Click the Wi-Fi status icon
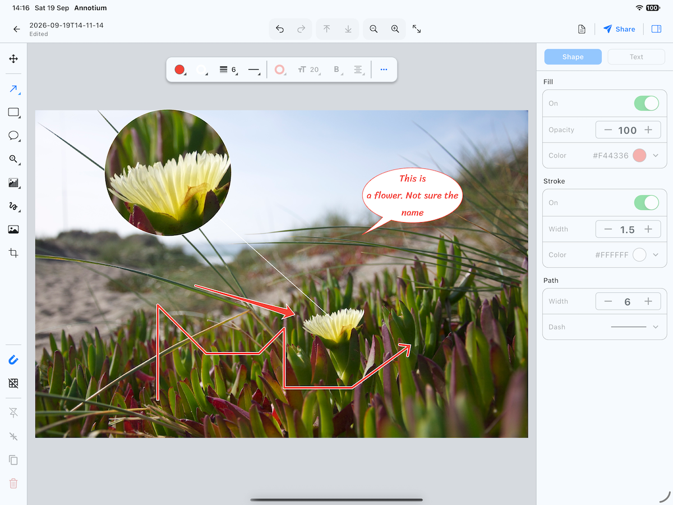The width and height of the screenshot is (673, 505). (639, 8)
